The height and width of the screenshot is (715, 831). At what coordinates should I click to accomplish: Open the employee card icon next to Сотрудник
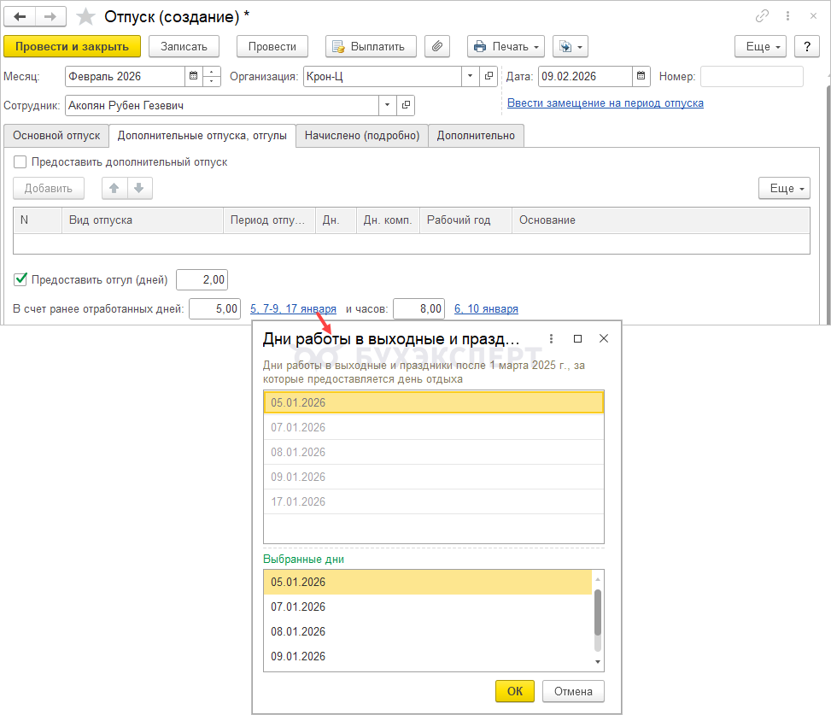click(x=406, y=105)
